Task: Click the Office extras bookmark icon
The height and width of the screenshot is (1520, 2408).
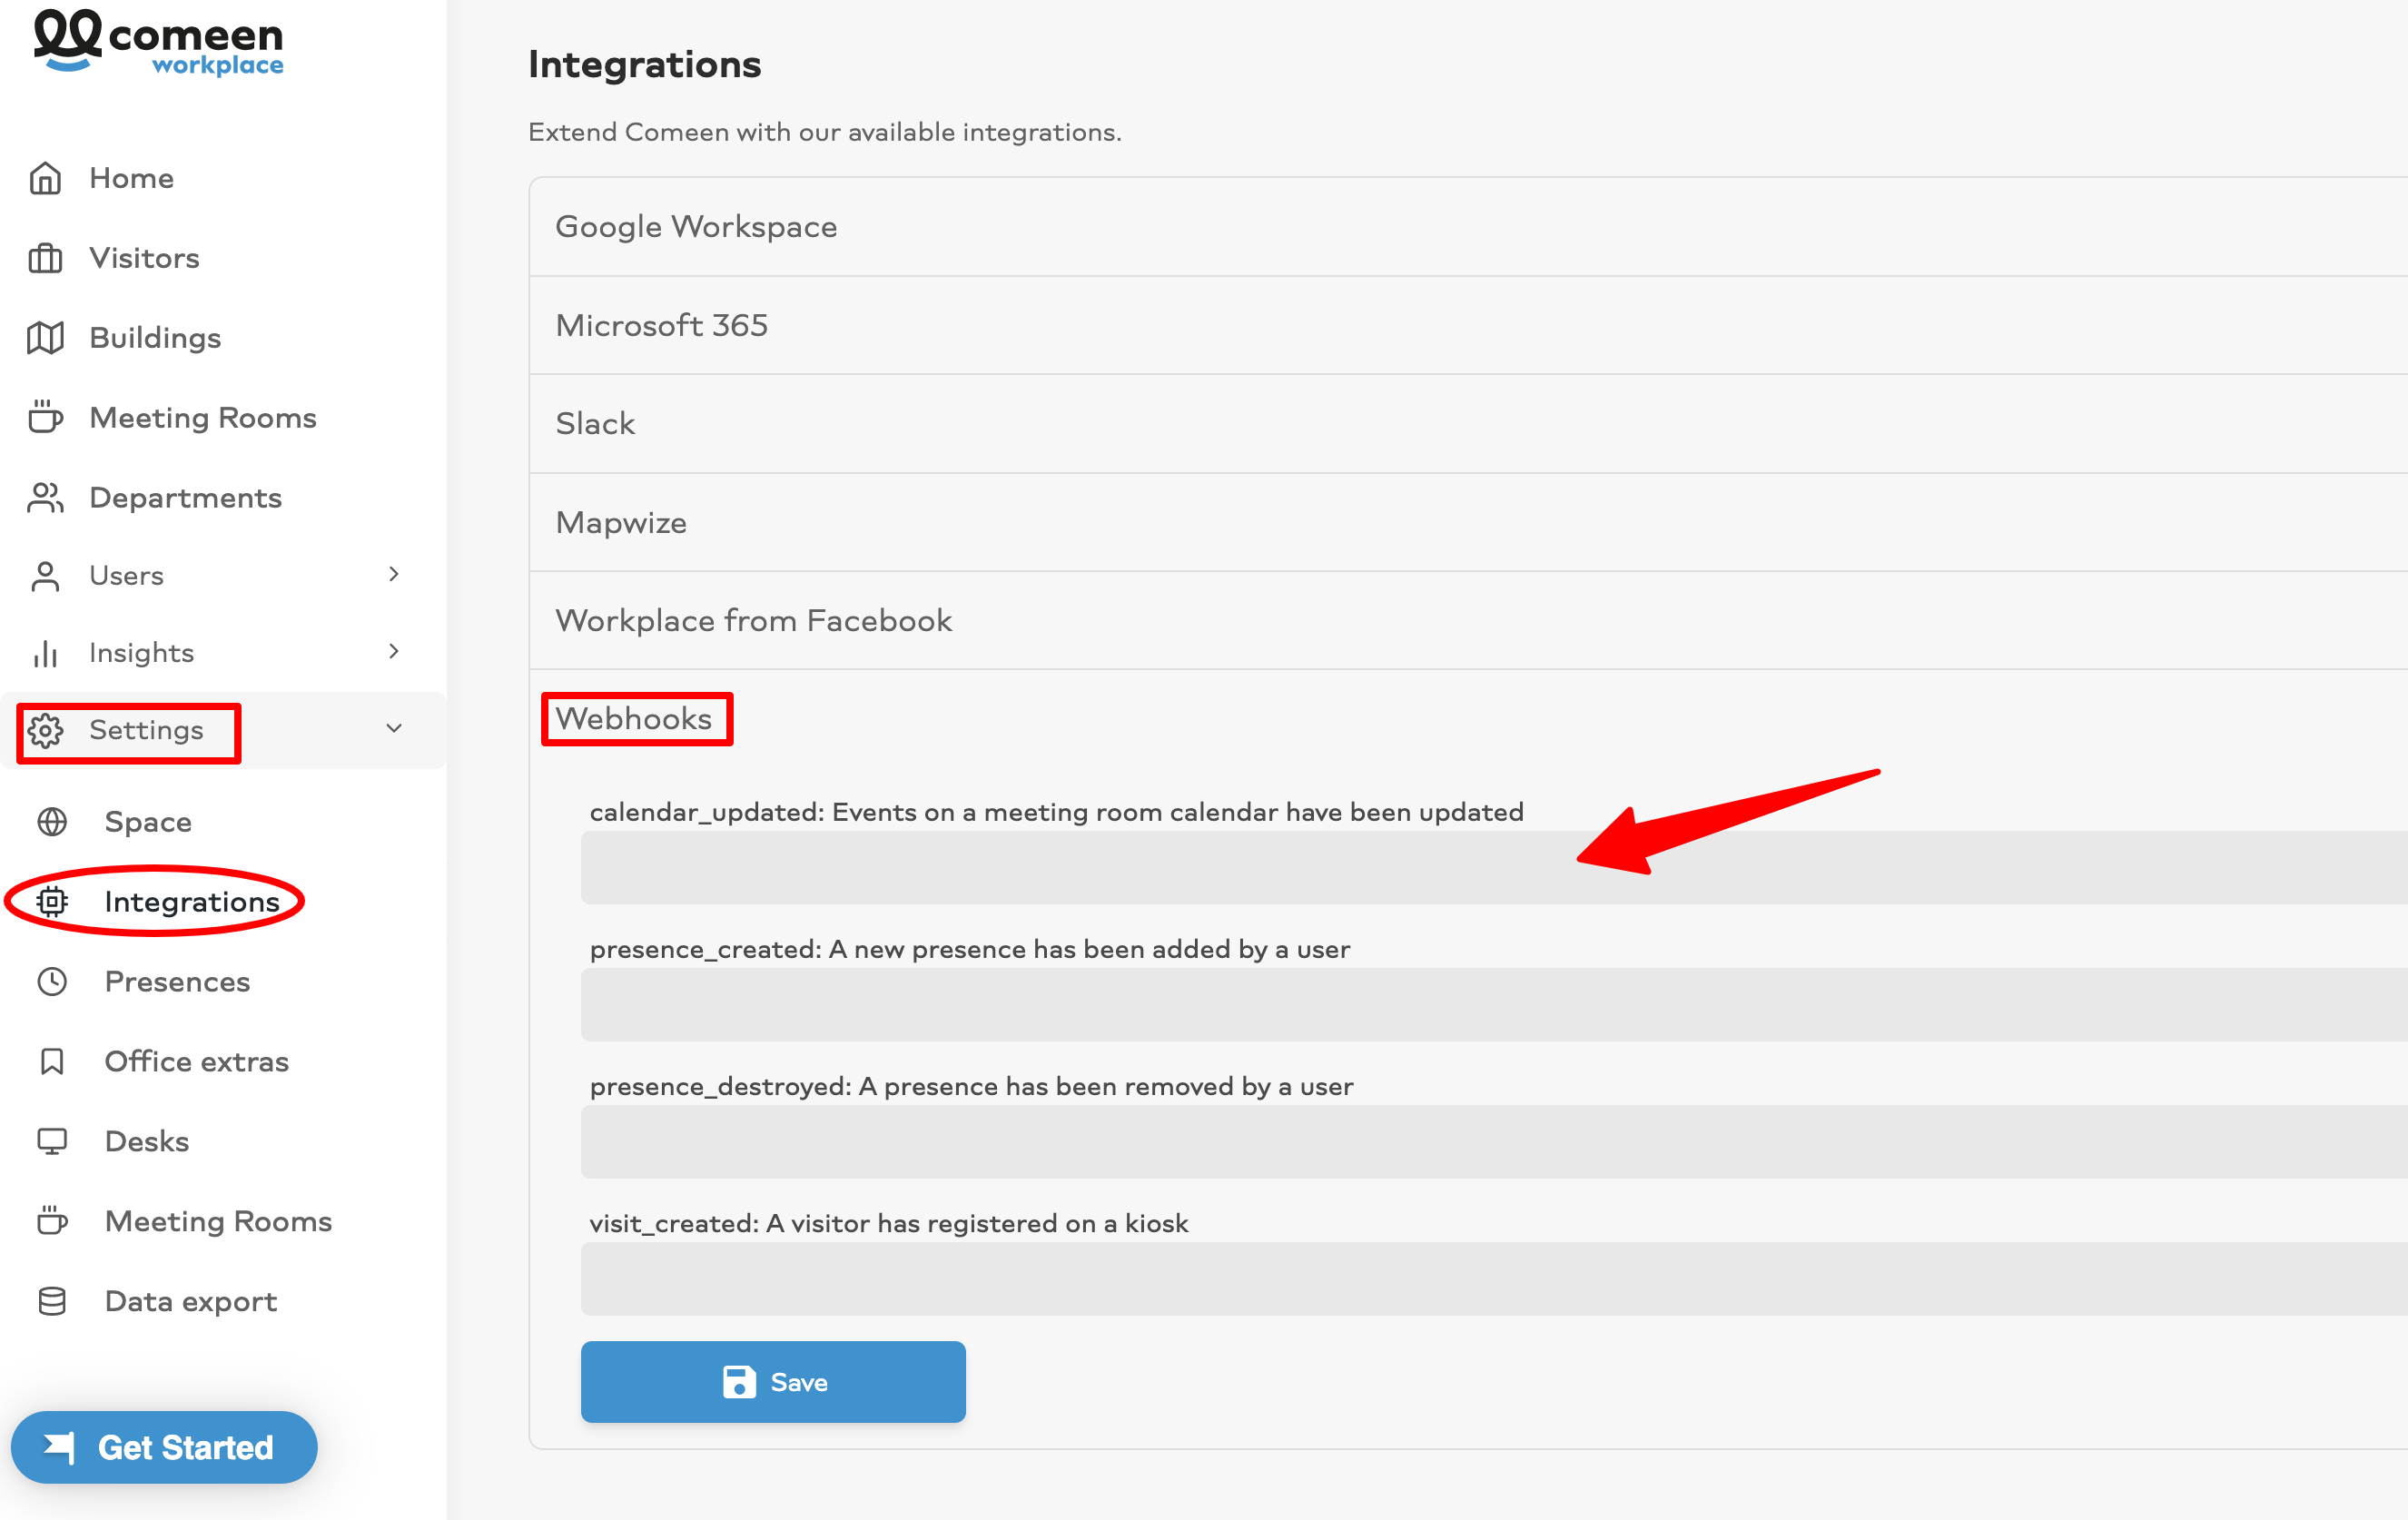Action: pyautogui.click(x=52, y=1062)
